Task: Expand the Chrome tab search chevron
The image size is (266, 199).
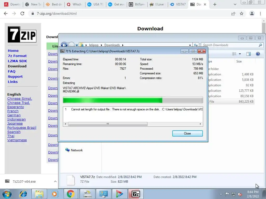Action: pyautogui.click(x=235, y=4)
